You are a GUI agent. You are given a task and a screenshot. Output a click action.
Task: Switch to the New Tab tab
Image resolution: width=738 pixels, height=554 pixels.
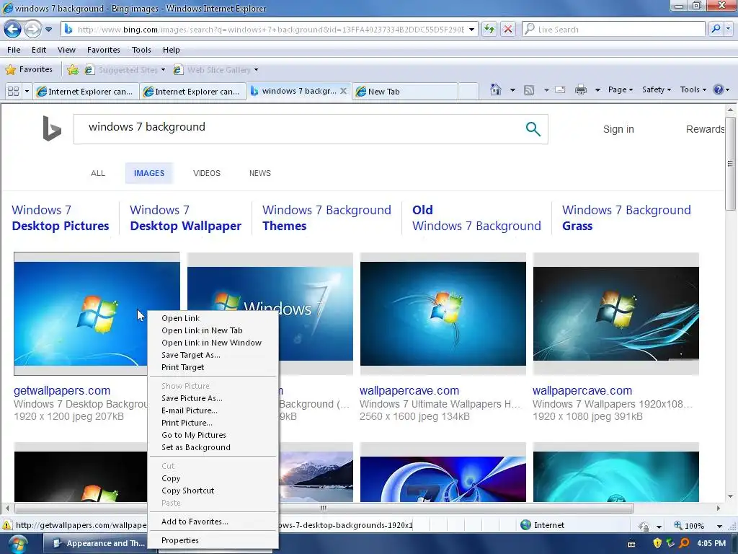406,92
